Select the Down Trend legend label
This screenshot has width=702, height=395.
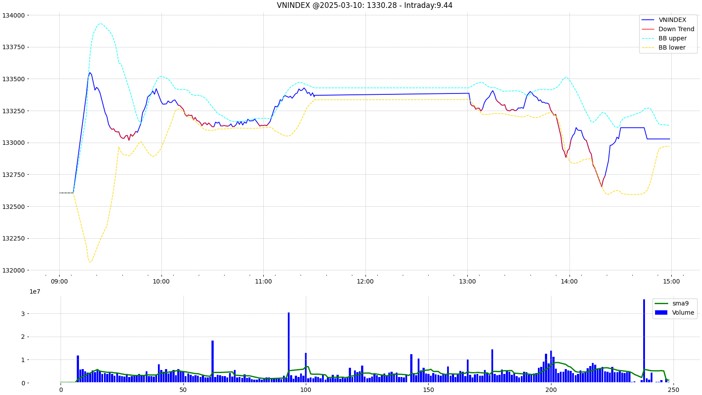click(676, 29)
